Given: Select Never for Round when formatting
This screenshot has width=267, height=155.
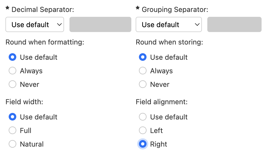Looking at the screenshot, I should (12, 84).
